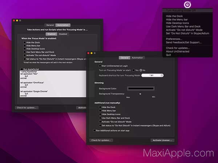Choose Set "Do Not Disturb" in Skype/Adium
The height and width of the screenshot is (163, 218).
tap(187, 33)
